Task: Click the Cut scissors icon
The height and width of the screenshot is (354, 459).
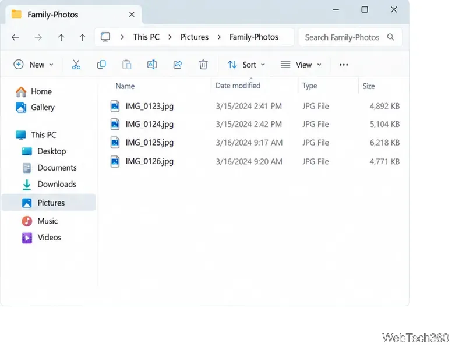Action: (x=76, y=65)
